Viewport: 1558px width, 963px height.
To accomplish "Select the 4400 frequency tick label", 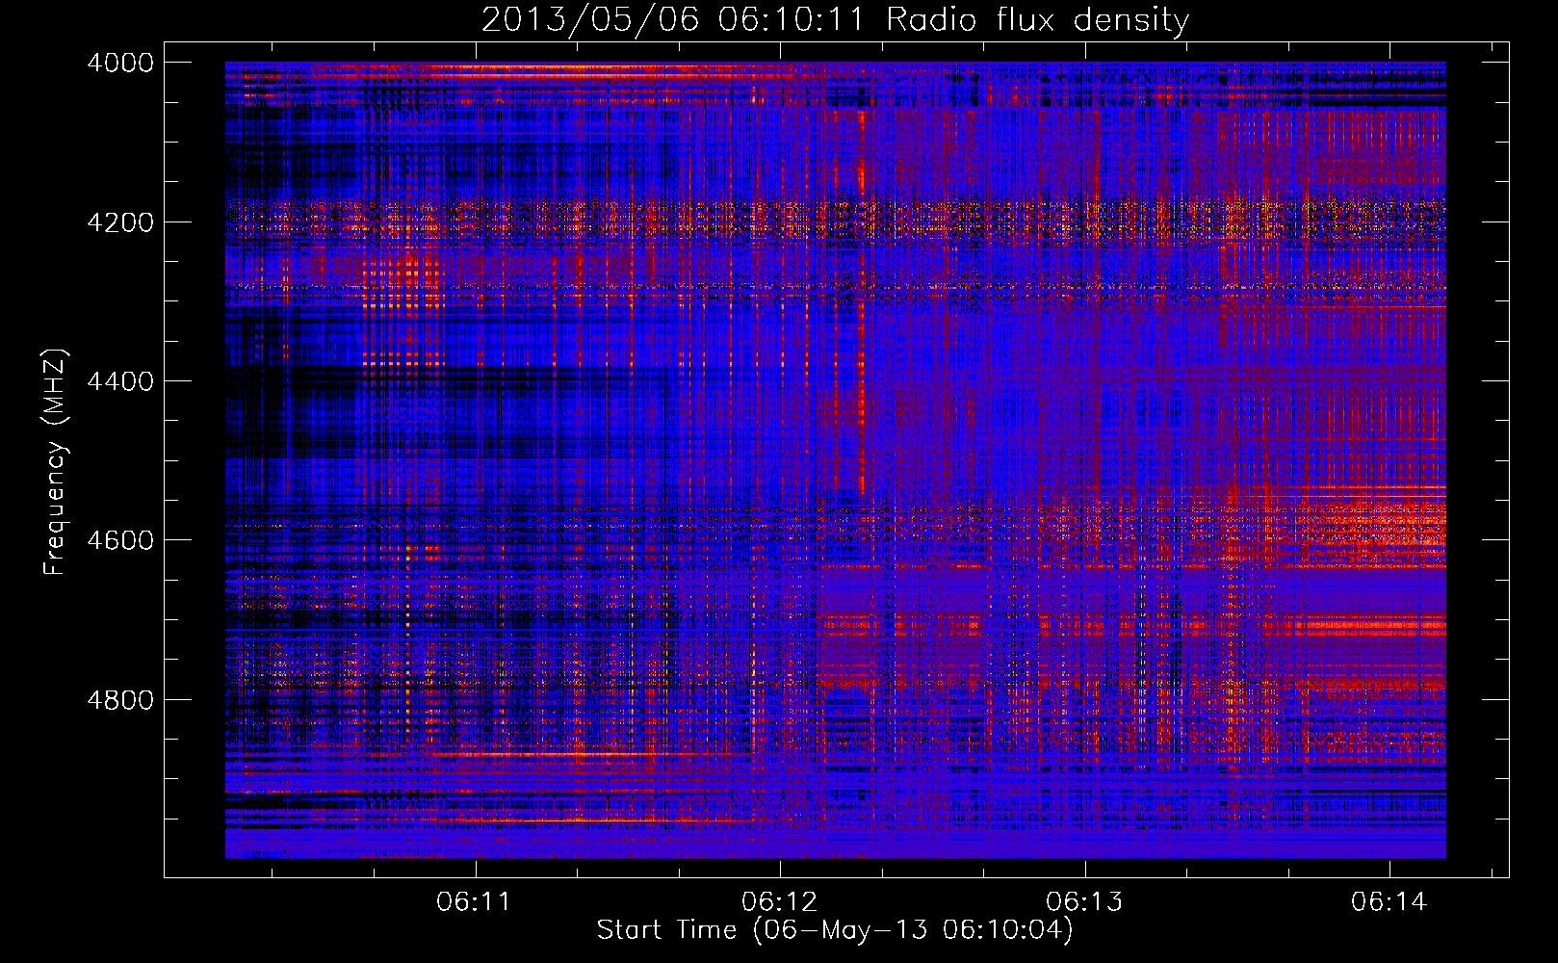I will click(x=120, y=381).
